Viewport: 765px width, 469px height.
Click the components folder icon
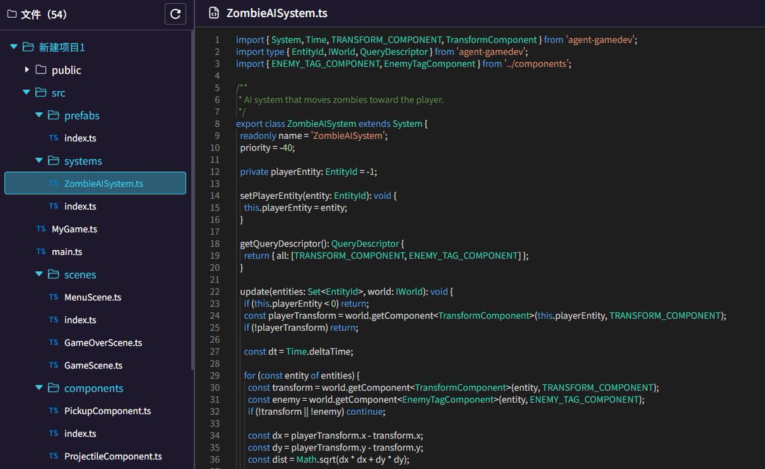[x=54, y=387]
